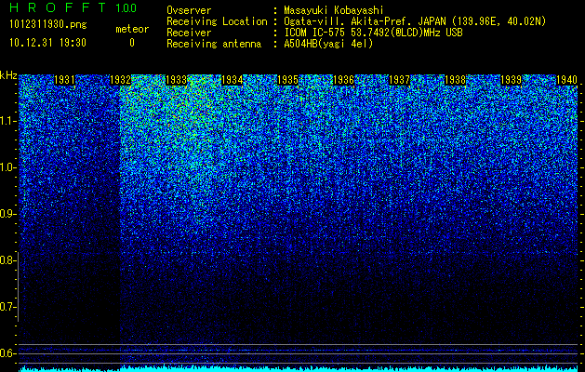
Task: Click the 1940 time marker label
Action: (x=566, y=80)
